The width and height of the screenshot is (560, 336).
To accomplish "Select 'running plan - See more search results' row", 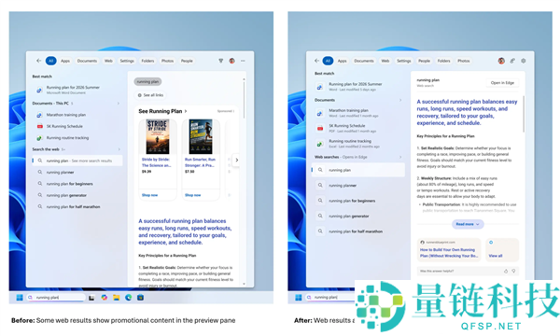I will 77,161.
